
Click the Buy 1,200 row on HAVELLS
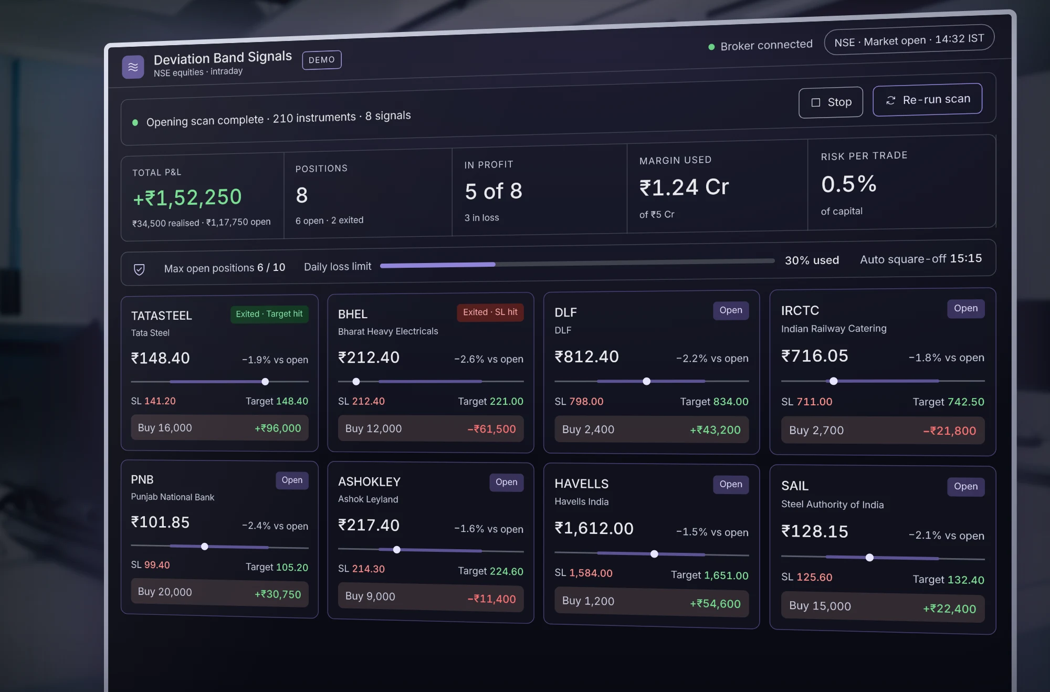tap(652, 602)
